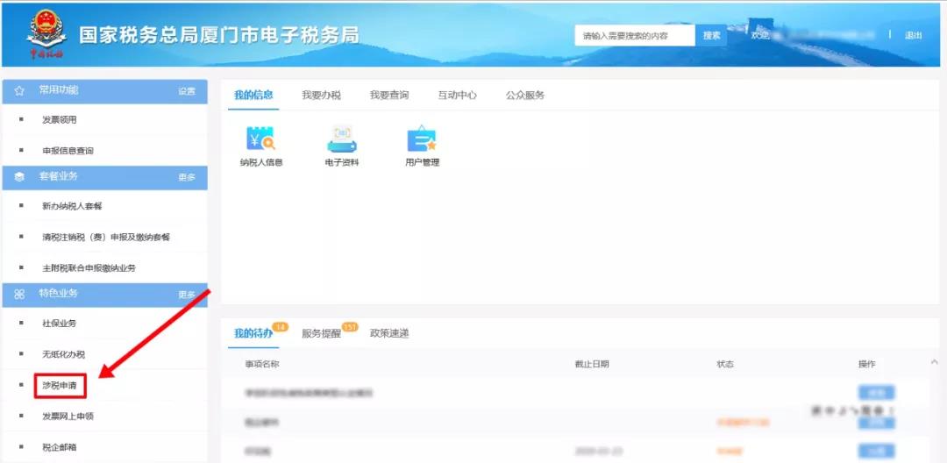Click the 国家税务总局厦门市电子税务局 title
This screenshot has width=947, height=463.
219,35
